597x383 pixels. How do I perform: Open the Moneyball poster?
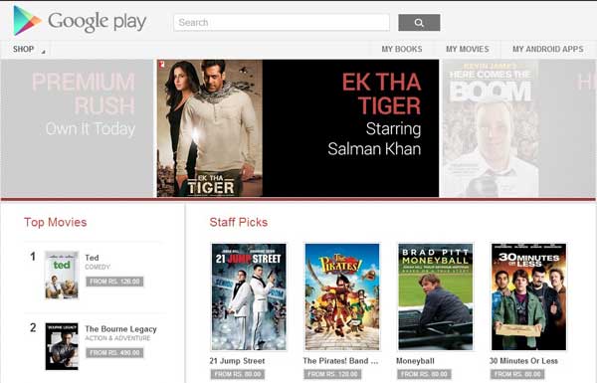436,297
